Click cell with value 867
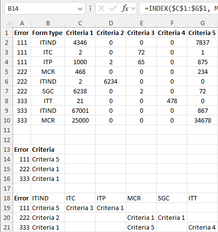The height and width of the screenshot is (232, 218). (x=202, y=111)
